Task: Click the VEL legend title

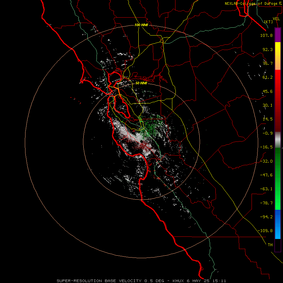Action: (276, 19)
